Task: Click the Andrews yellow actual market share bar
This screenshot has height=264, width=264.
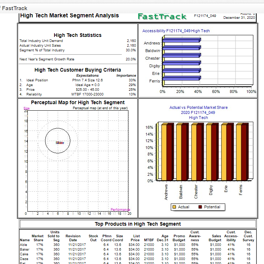Action: pyautogui.click(x=164, y=152)
